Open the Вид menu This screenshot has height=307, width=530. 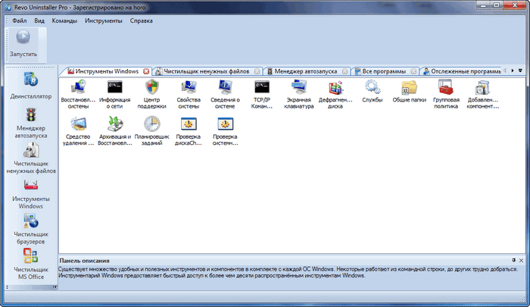(39, 20)
